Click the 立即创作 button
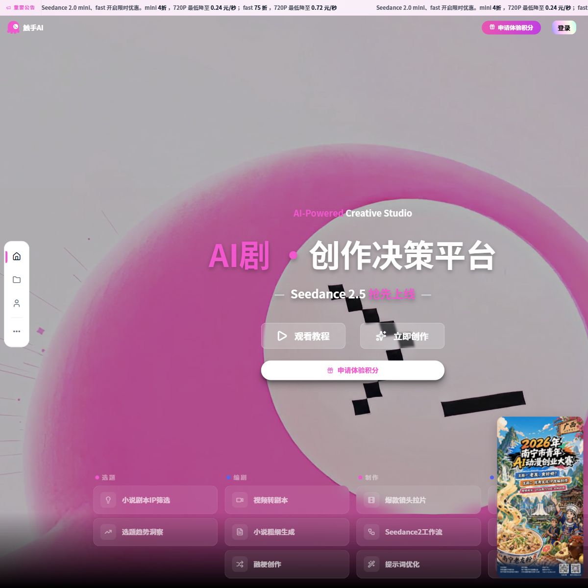This screenshot has height=588, width=588. click(x=402, y=336)
